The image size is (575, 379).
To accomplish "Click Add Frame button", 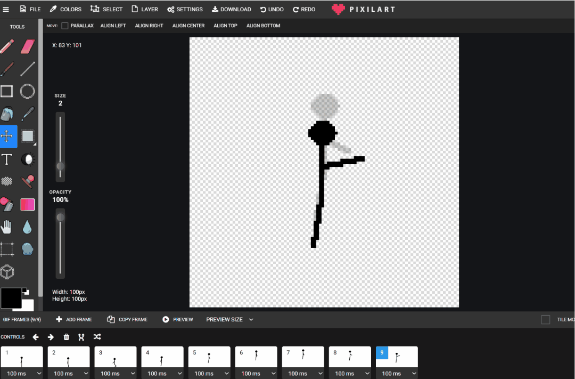I will click(x=74, y=319).
